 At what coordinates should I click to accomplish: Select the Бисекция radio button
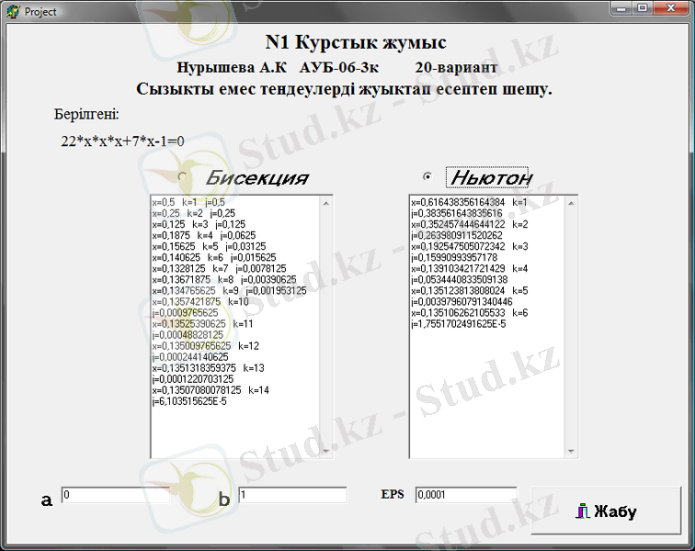click(182, 176)
